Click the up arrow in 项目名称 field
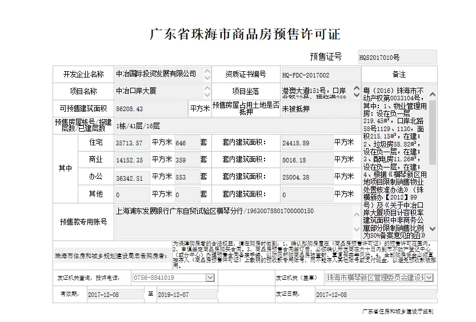The width and height of the screenshot is (476, 322). [x=207, y=88]
